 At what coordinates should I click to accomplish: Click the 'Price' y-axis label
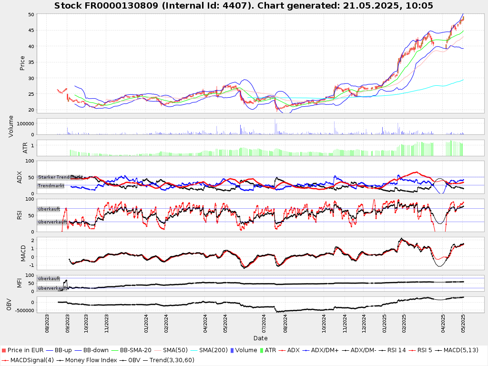point(22,63)
